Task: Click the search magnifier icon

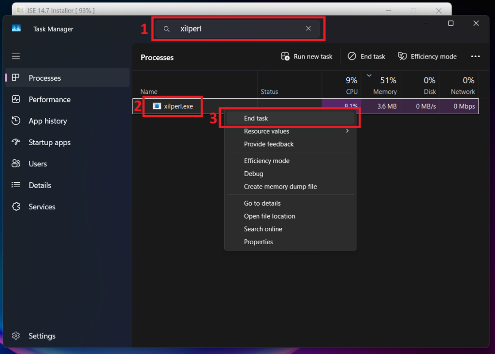Action: click(166, 29)
